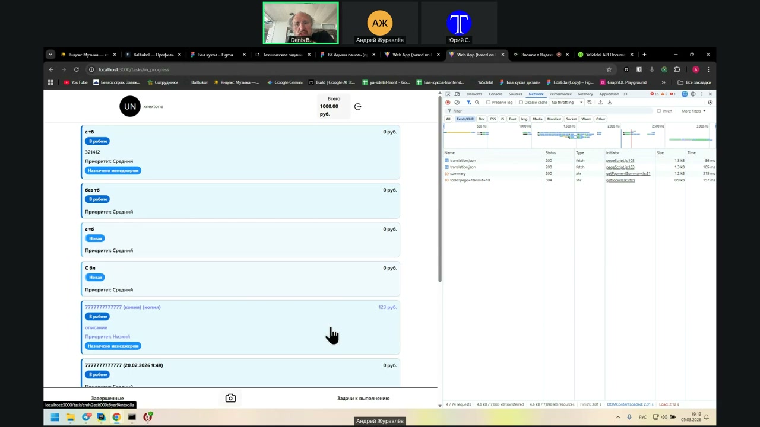Open DevTools settings gear
Screen dimensions: 760x427
click(x=693, y=94)
